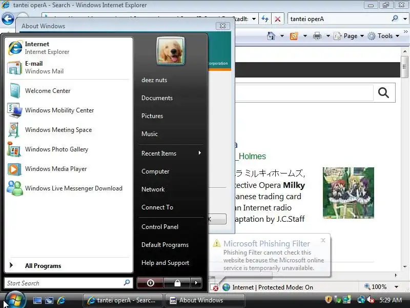Image resolution: width=410 pixels, height=308 pixels.
Task: Click the IE vertical scrollbar thumb
Action: pos(404,67)
